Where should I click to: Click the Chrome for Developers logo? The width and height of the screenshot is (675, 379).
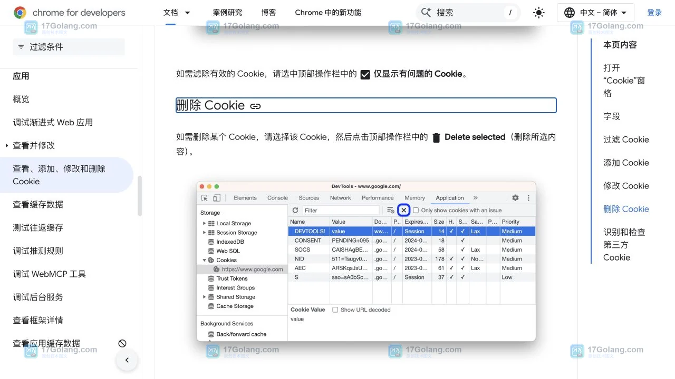point(70,13)
